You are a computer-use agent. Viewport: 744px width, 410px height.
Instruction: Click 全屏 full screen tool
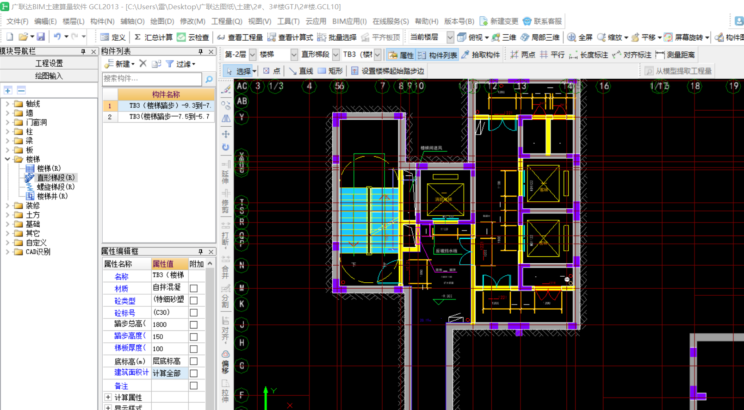click(580, 37)
